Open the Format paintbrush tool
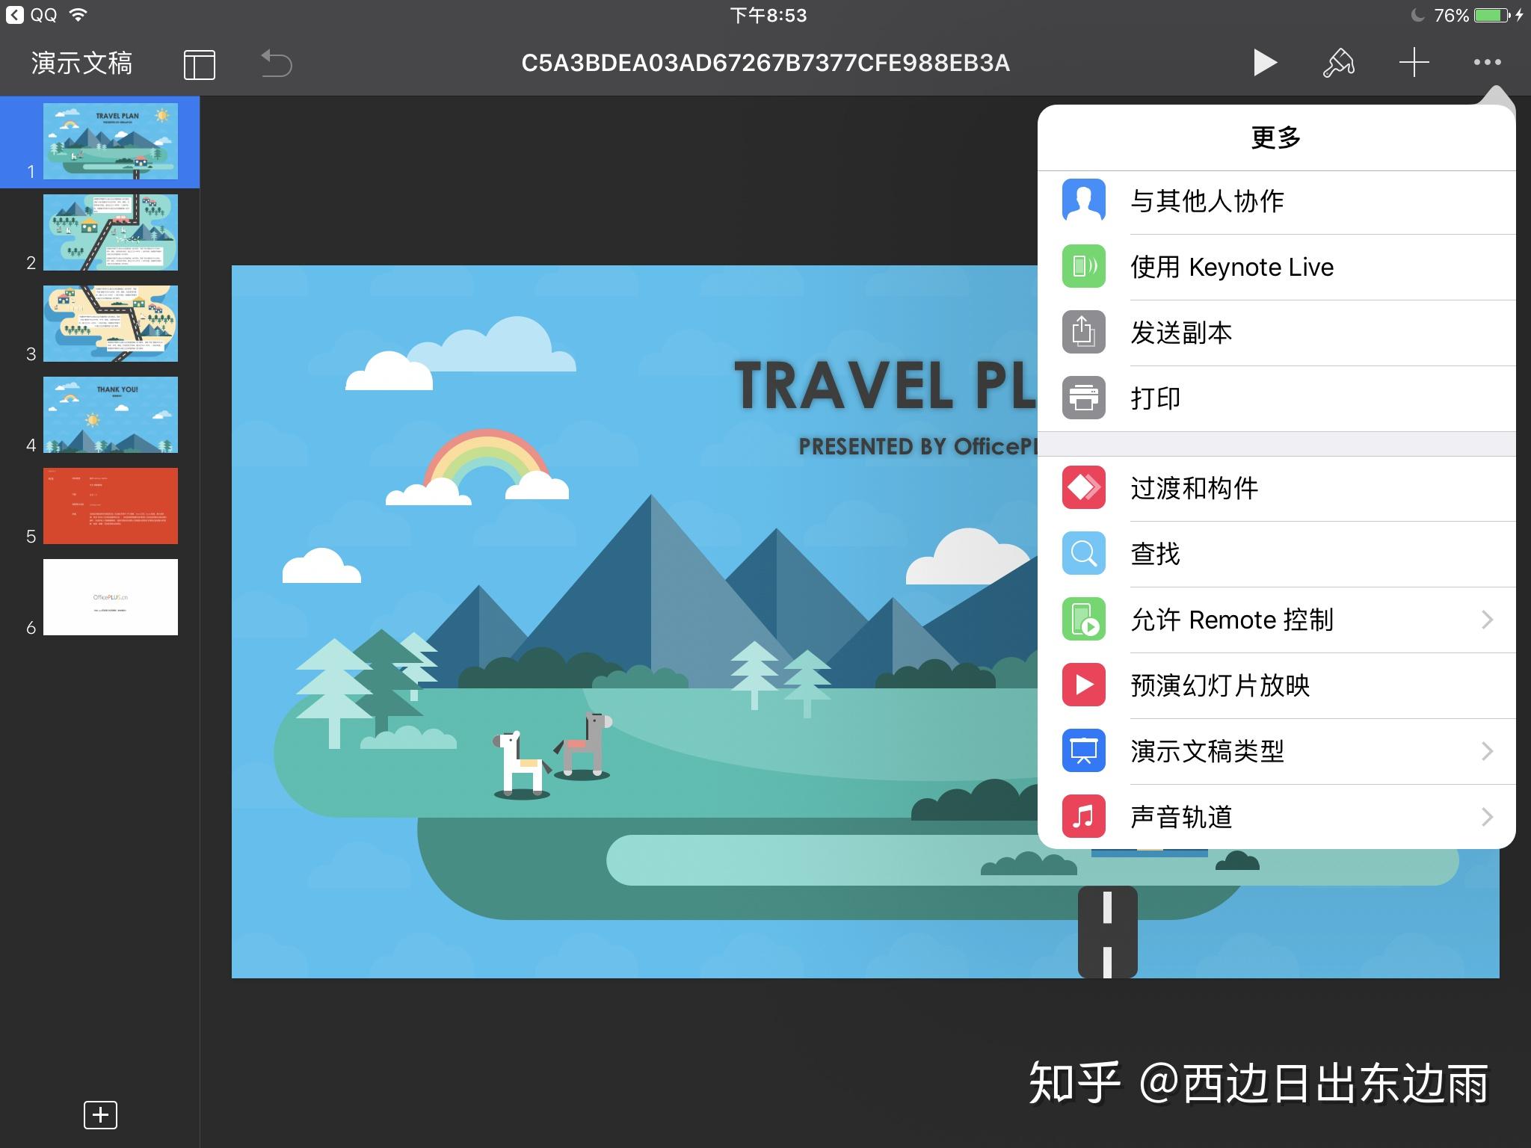 click(x=1338, y=63)
